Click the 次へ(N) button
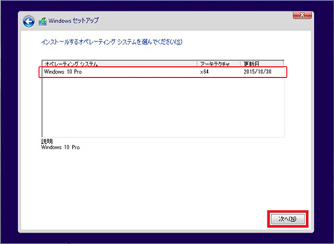Viewport: 334px width, 244px height. point(288,219)
